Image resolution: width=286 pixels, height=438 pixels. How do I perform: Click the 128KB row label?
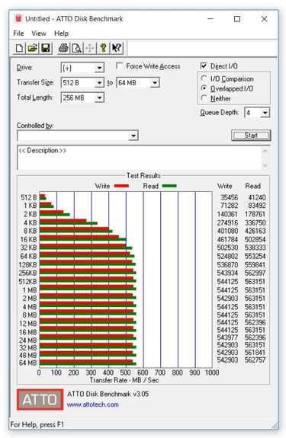coord(27,265)
